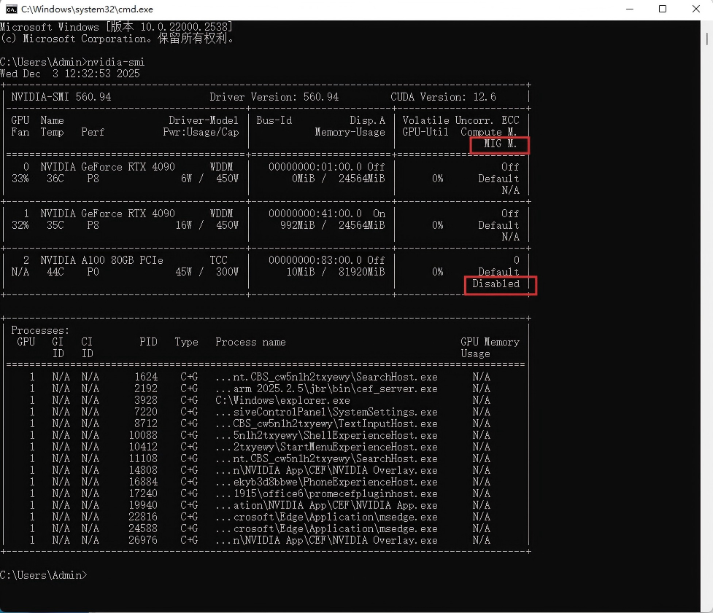The height and width of the screenshot is (613, 713).
Task: Click bus id 00000000:83:00.0
Action: tap(315, 260)
